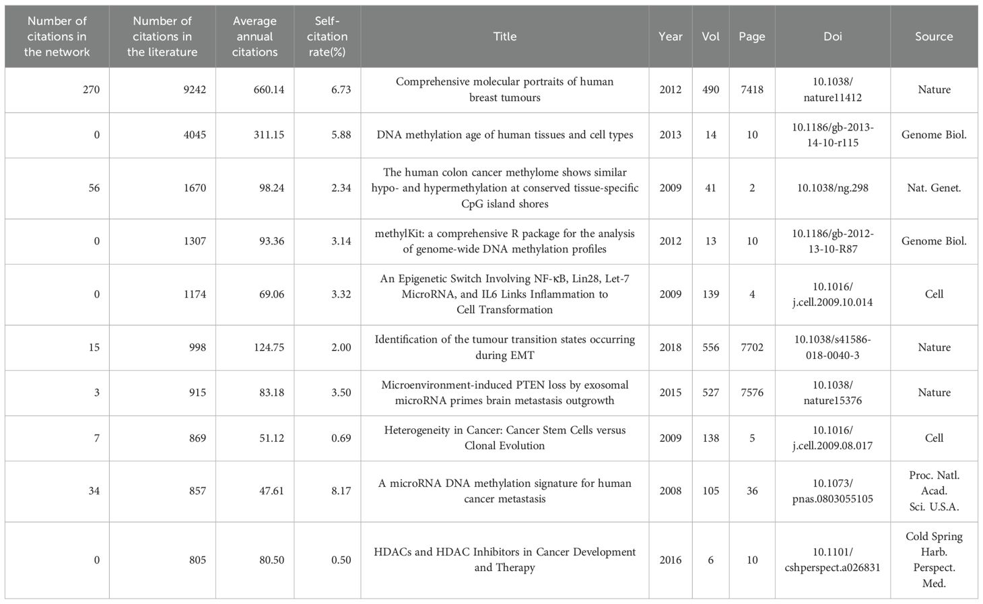Click volume value 490
The image size is (983, 604).
pyautogui.click(x=711, y=90)
